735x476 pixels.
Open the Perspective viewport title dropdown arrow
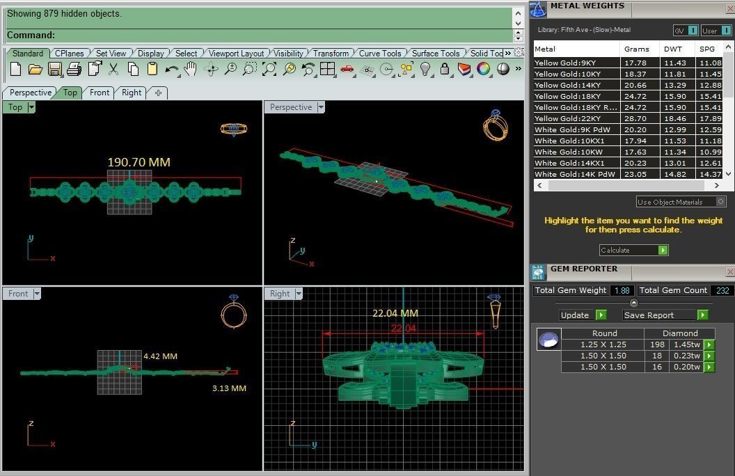(x=321, y=107)
